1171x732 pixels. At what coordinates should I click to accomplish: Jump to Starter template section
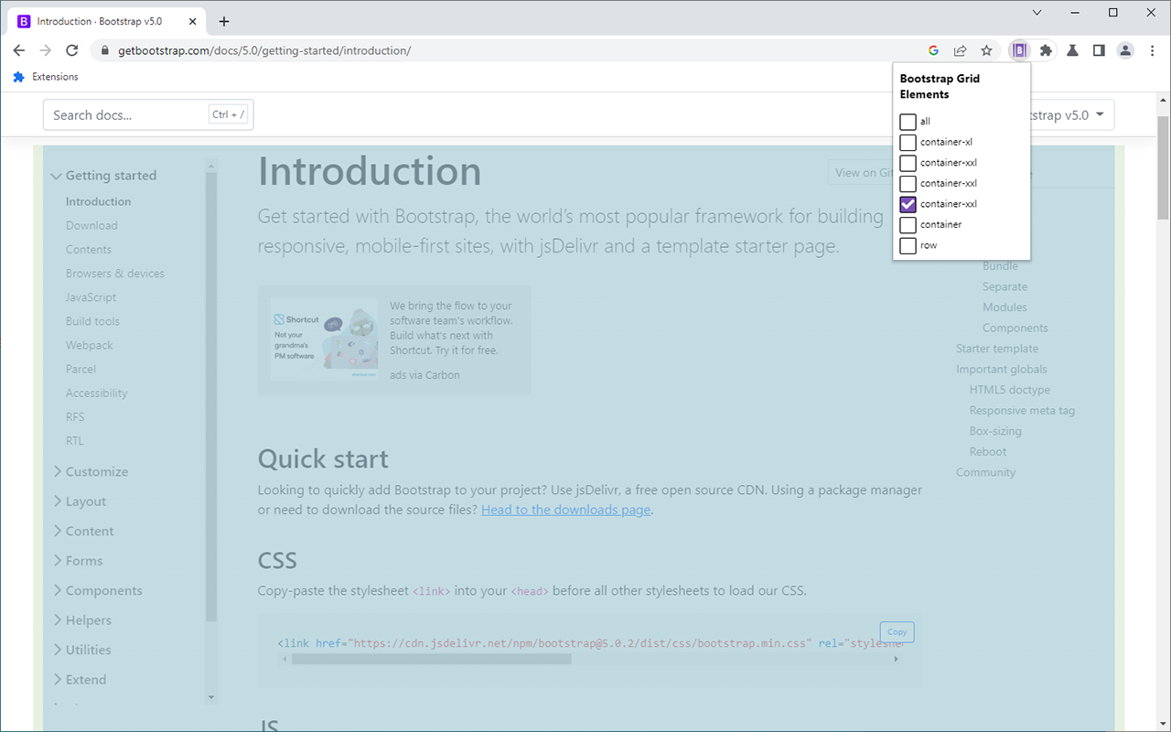coord(997,349)
